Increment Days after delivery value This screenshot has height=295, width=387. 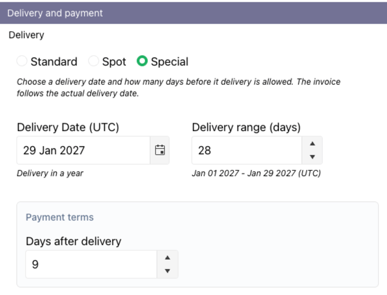coord(168,258)
